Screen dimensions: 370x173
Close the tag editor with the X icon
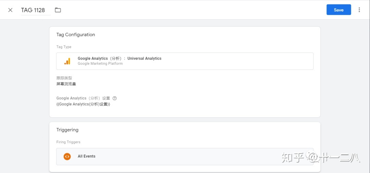coord(10,10)
